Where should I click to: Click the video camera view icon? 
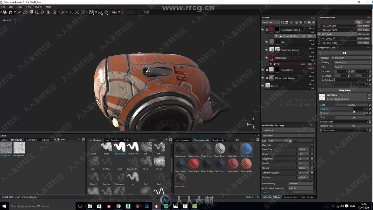click(100, 12)
